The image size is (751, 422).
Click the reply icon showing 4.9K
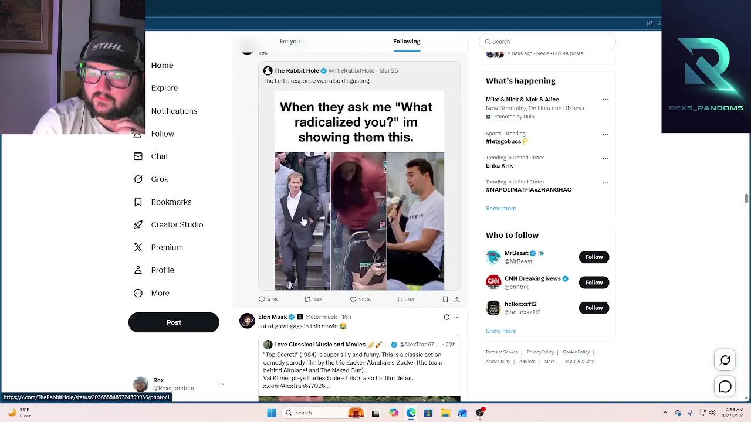(262, 300)
